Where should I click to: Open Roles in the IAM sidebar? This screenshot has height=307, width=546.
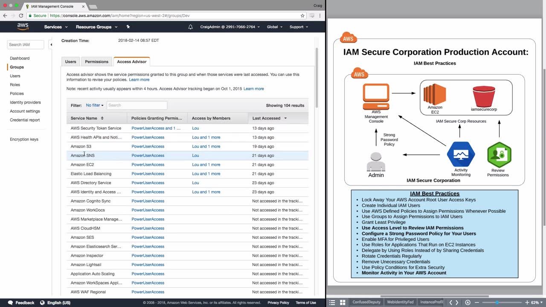click(x=15, y=85)
